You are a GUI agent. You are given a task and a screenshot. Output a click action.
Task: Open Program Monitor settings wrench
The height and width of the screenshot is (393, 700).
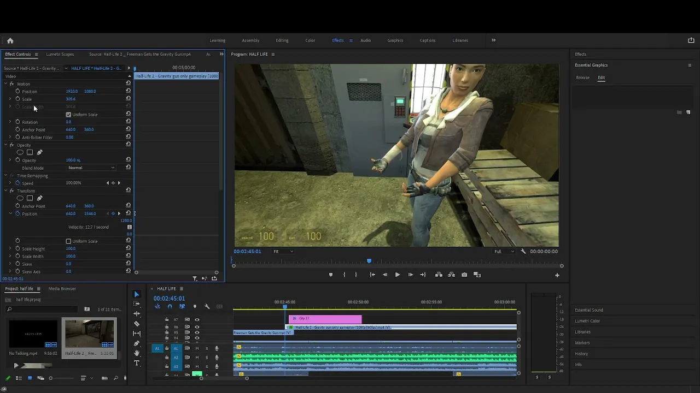(523, 252)
